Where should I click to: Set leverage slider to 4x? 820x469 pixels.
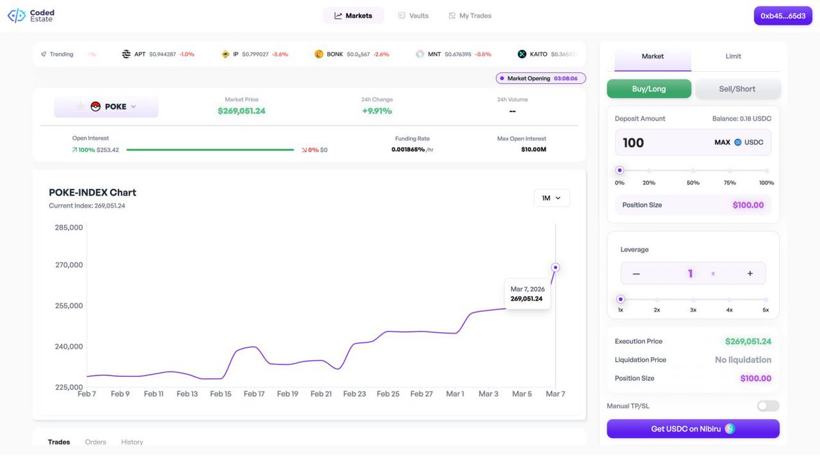coord(729,299)
